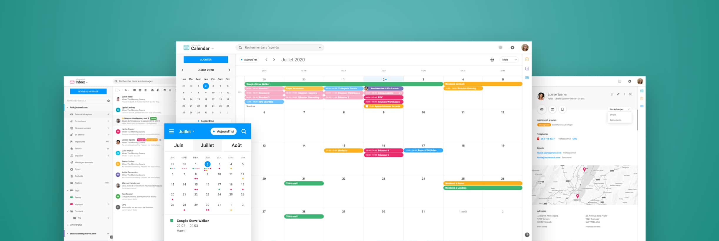Viewport: 719px width, 241px height.
Task: Open the Congés Steve Walker event bar
Action: 344,84
